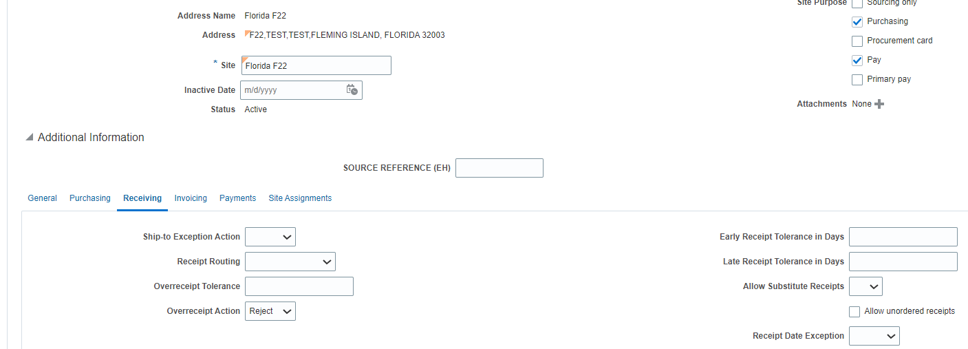Open the Overreceipt Action dropdown showing Reject
Viewport: 968px width, 349px height.
[x=270, y=311]
